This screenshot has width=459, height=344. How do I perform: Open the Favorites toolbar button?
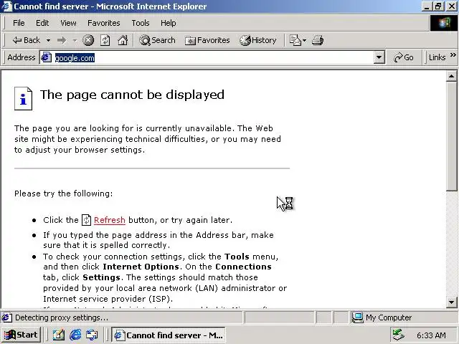[207, 40]
